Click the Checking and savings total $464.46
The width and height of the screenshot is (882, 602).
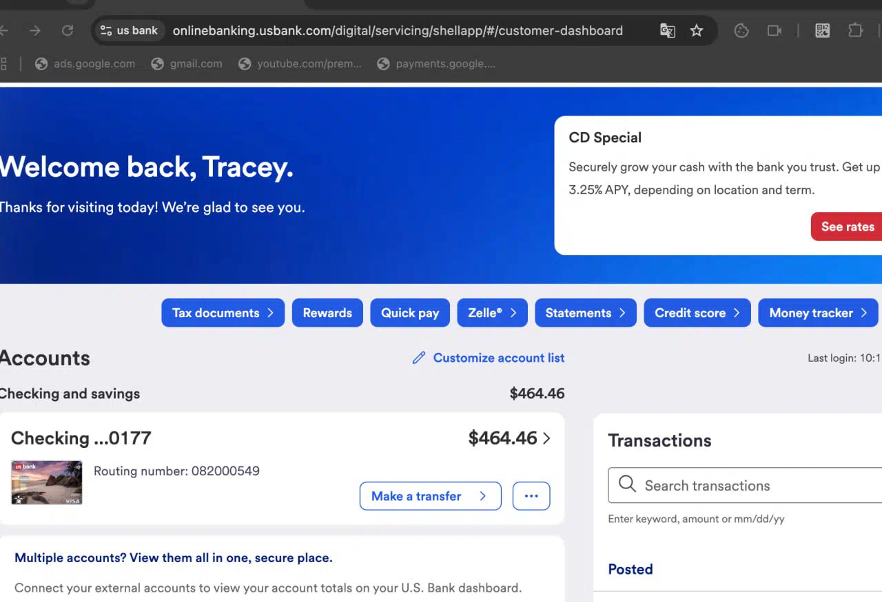[537, 394]
